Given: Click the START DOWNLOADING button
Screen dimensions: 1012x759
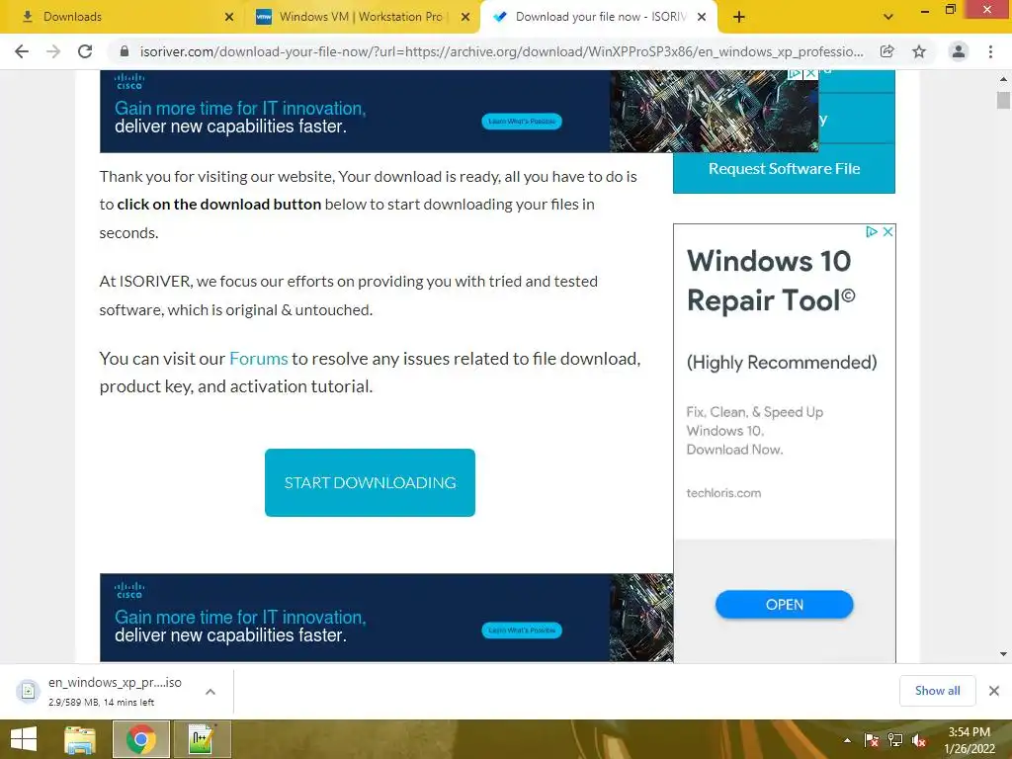Looking at the screenshot, I should [x=370, y=482].
